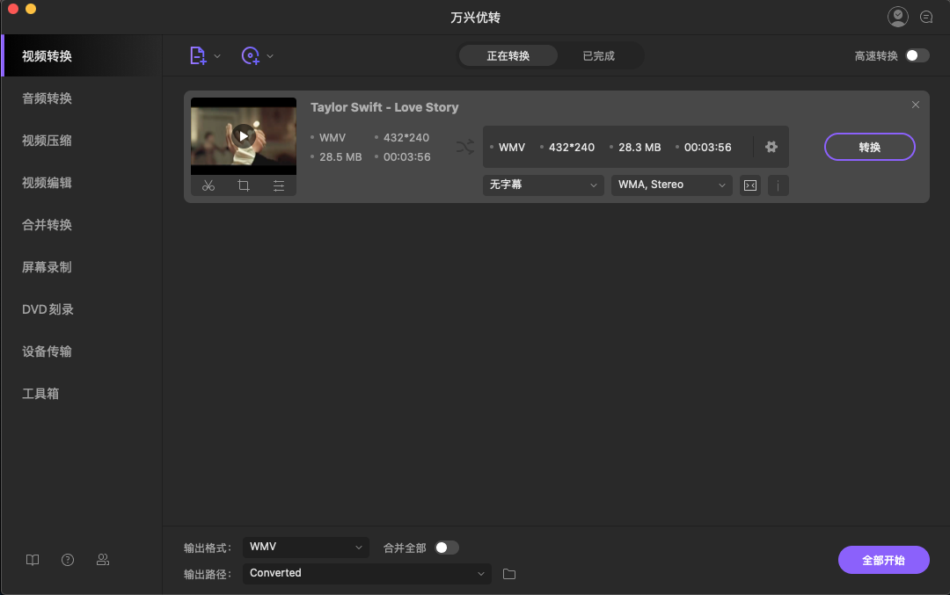Expand the 无字幕 subtitle dropdown
Screen dimensions: 950x595
tap(542, 185)
